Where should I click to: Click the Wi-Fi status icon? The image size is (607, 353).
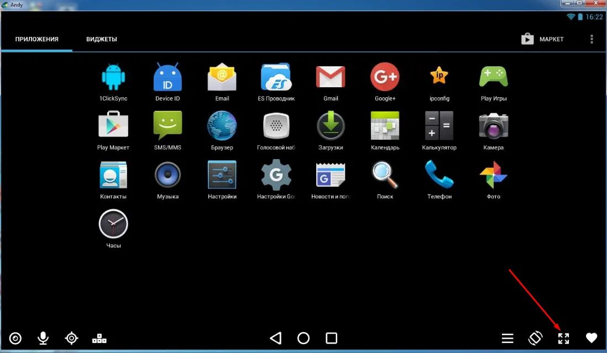[x=571, y=17]
